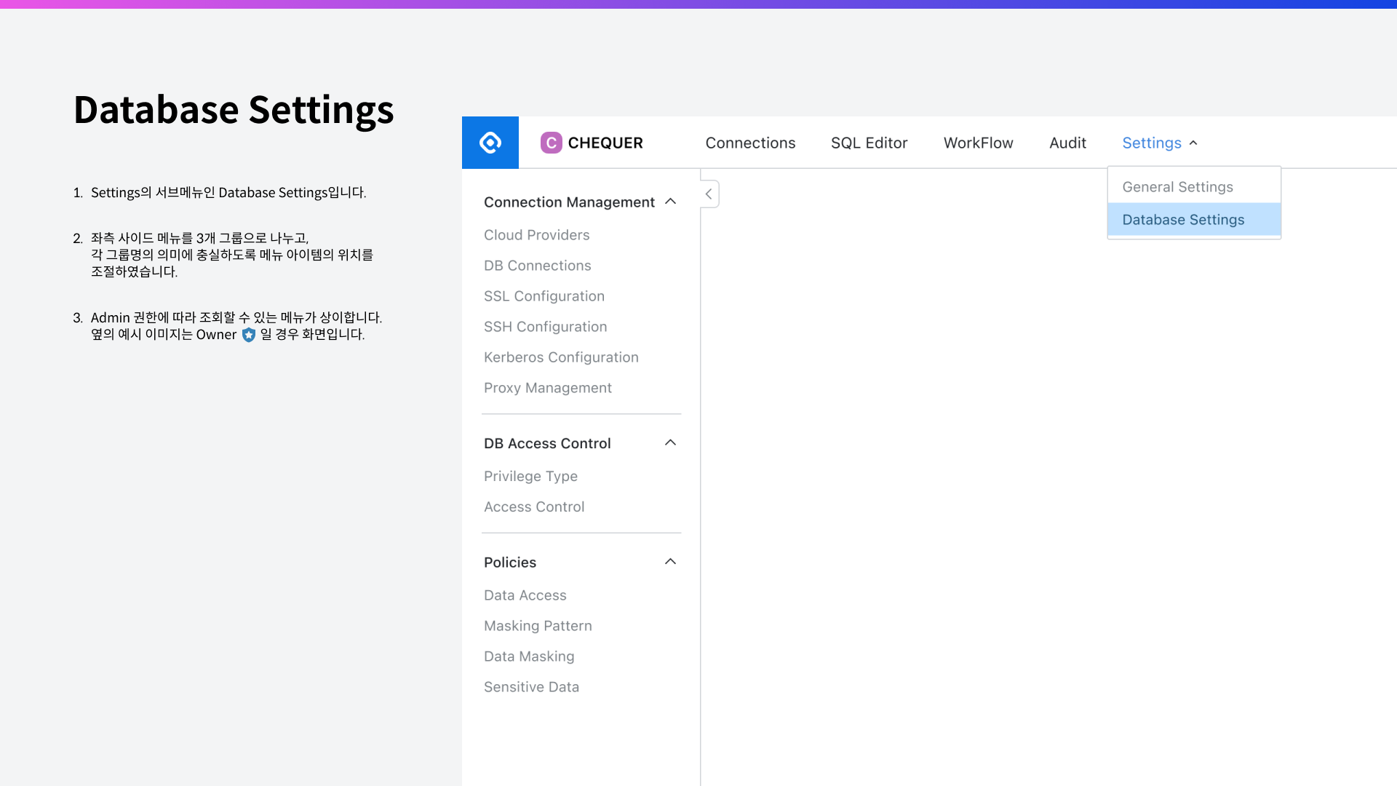
Task: Click the purple CHEQUER C icon
Action: [551, 143]
